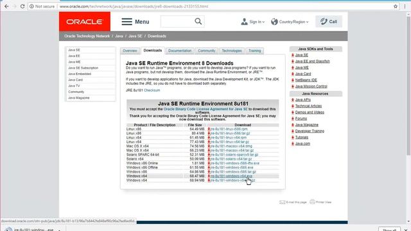Screen dimensions: 411x231
Task: Reload the page with the refresh icon
Action: [x=22, y=6]
